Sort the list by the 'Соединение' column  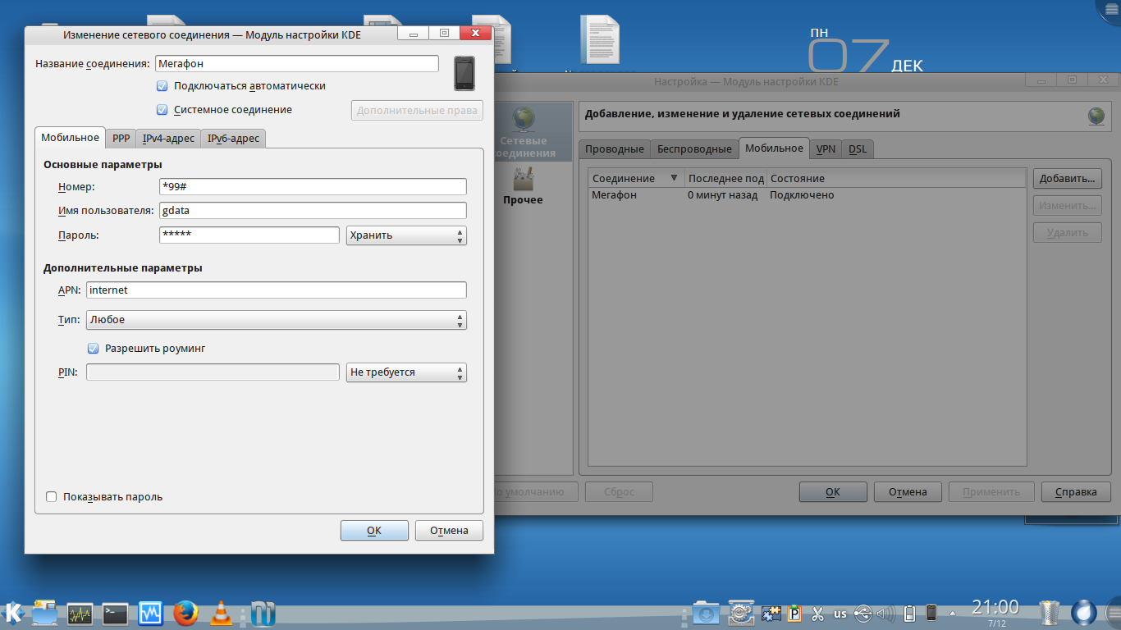coord(636,178)
